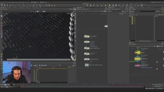Open Tools menu in middle network editor
The width and height of the screenshot is (164, 92).
pyautogui.click(x=89, y=11)
